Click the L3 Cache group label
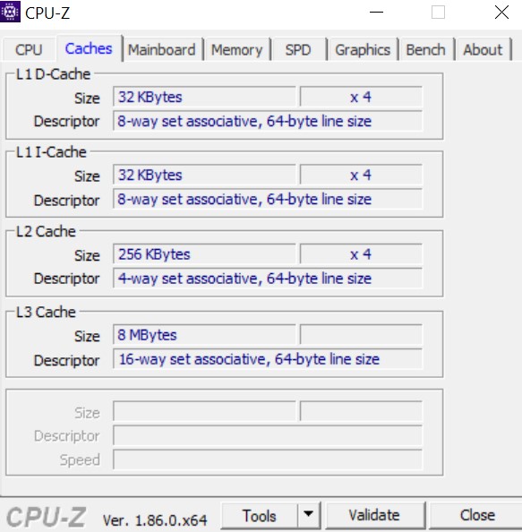522x532 pixels. [x=46, y=313]
